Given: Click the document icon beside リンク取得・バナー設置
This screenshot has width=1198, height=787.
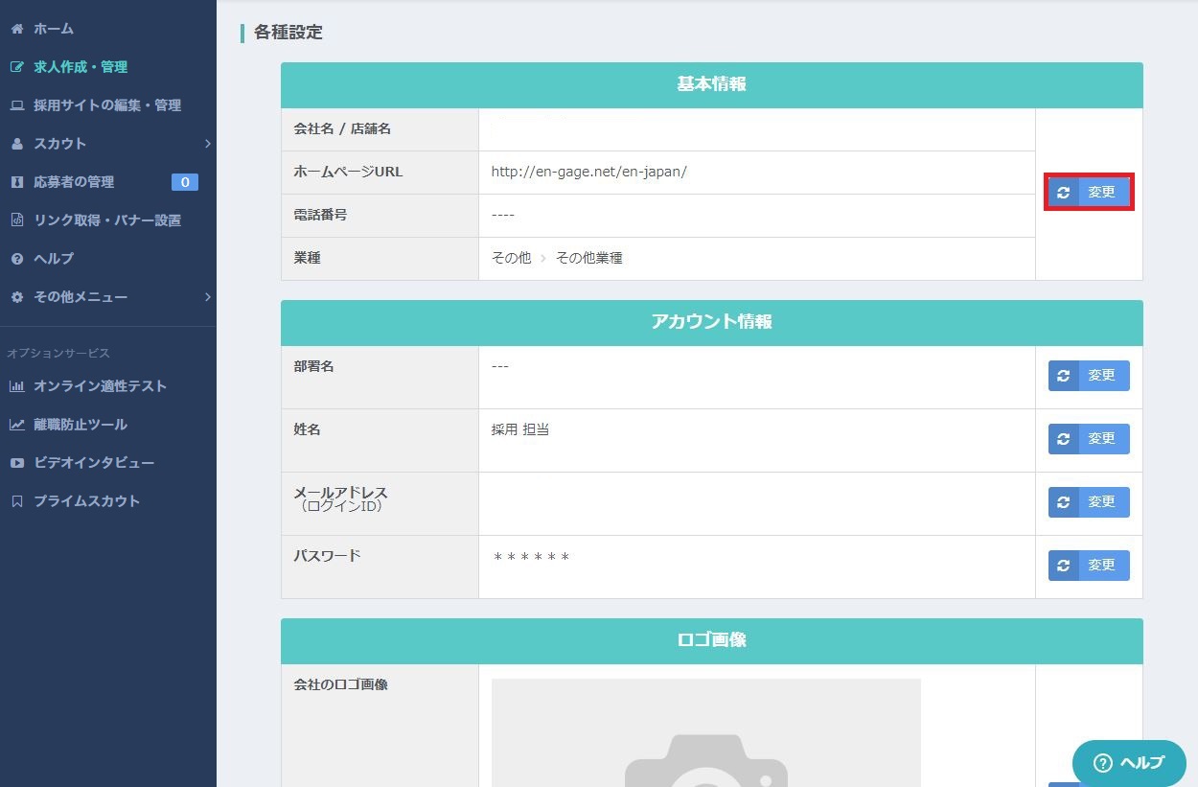Looking at the screenshot, I should (16, 220).
